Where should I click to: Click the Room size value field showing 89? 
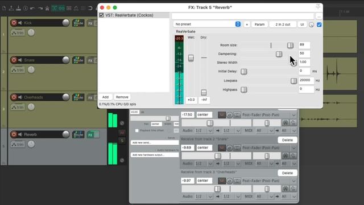point(304,45)
